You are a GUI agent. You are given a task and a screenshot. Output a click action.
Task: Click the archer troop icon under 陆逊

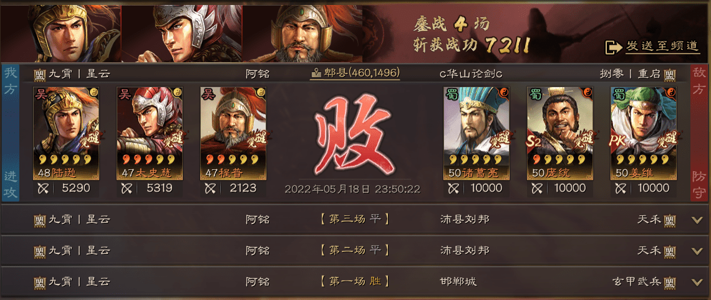[44, 188]
